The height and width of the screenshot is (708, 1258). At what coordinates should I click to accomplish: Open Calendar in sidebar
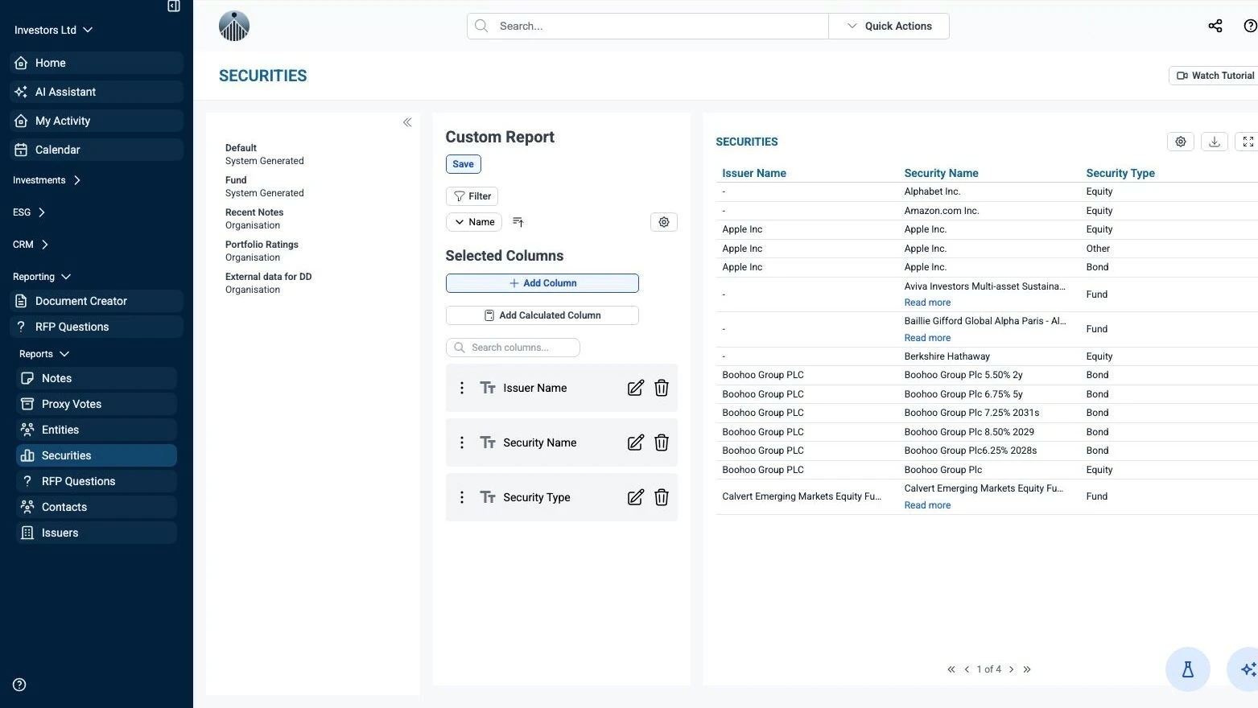tap(97, 150)
